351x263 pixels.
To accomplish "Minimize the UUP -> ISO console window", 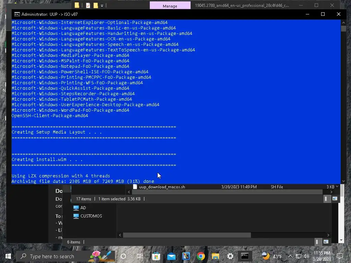I will (307, 14).
